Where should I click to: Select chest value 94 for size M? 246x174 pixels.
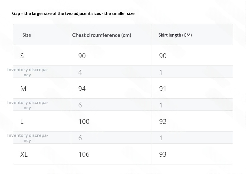coord(82,89)
